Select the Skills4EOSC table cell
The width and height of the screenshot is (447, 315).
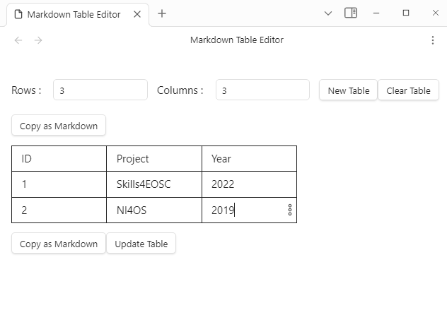[153, 184]
